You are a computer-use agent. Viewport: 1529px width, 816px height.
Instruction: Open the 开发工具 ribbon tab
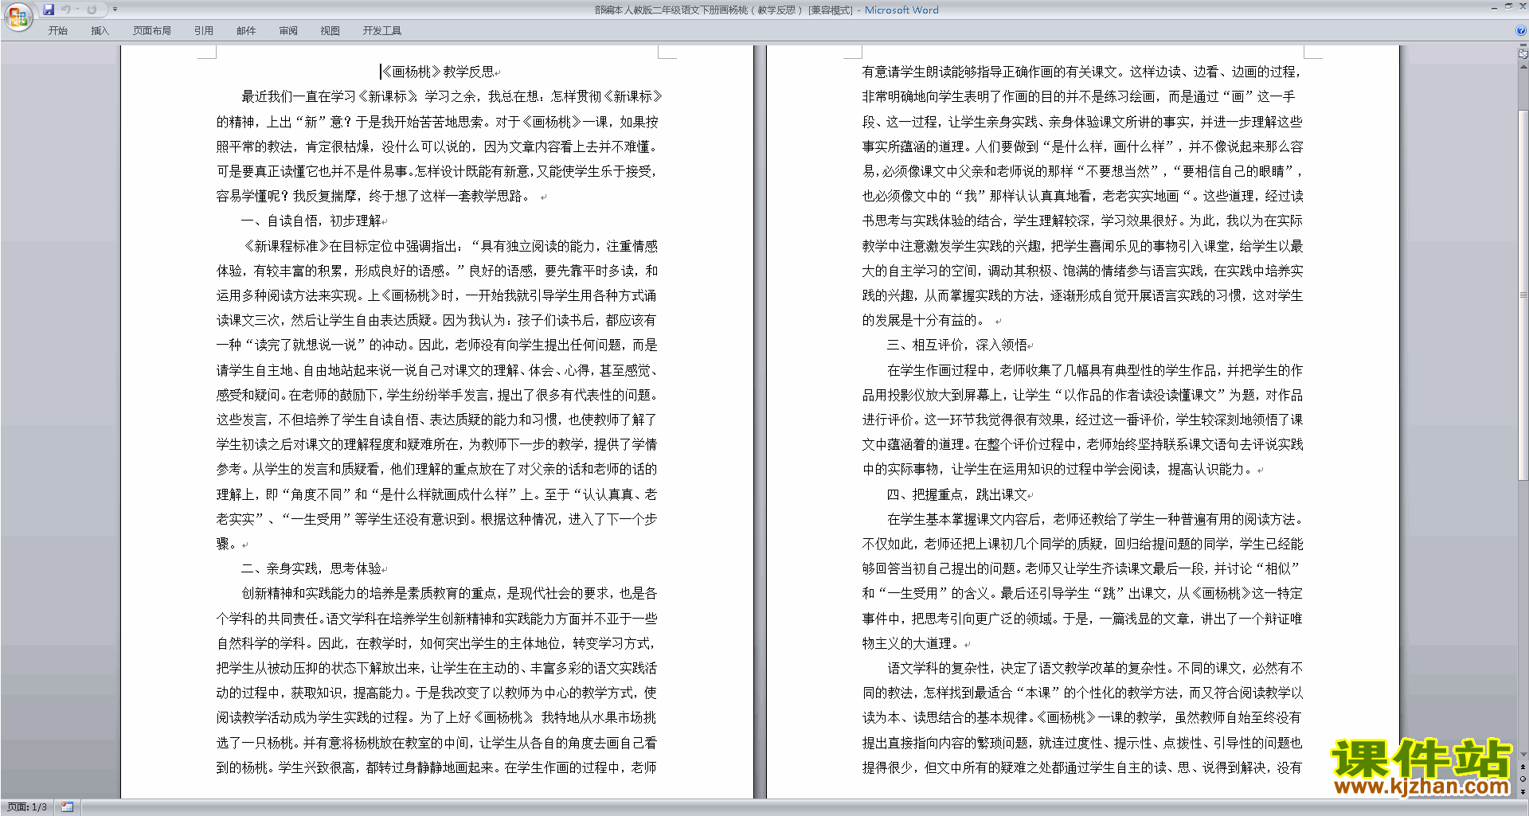click(x=382, y=30)
